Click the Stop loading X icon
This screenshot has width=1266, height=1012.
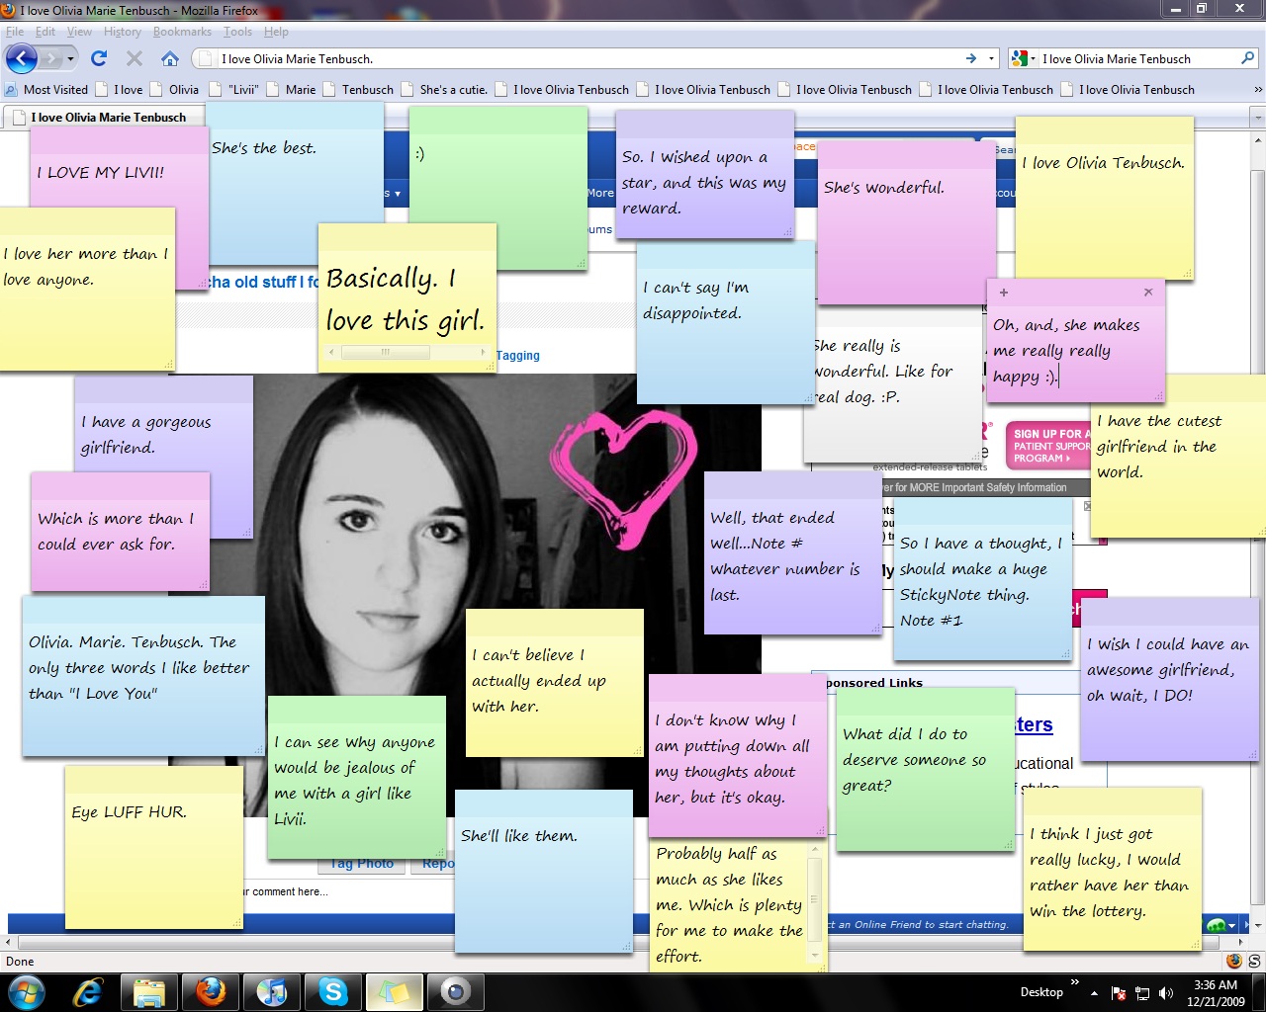tap(135, 58)
